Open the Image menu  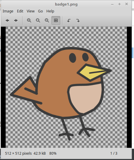click(x=8, y=11)
